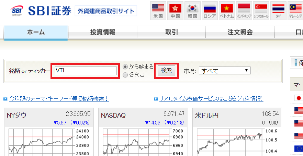Click the 米ドル円 value 108.54
Screen dimensions: 303x156
(x=270, y=114)
